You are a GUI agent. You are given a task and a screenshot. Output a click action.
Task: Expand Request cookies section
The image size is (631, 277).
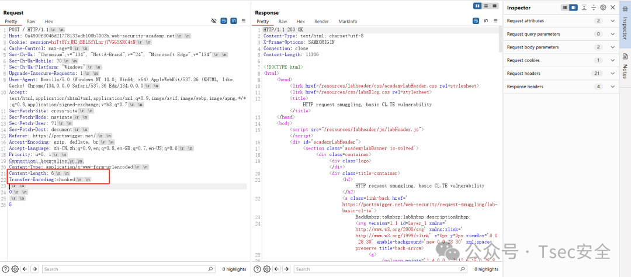coord(560,60)
